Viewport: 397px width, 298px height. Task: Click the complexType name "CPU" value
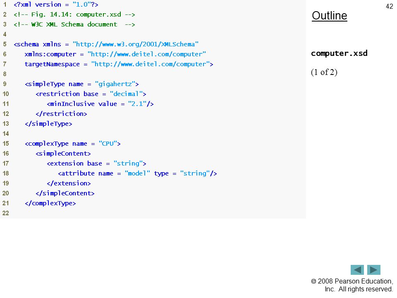click(108, 144)
